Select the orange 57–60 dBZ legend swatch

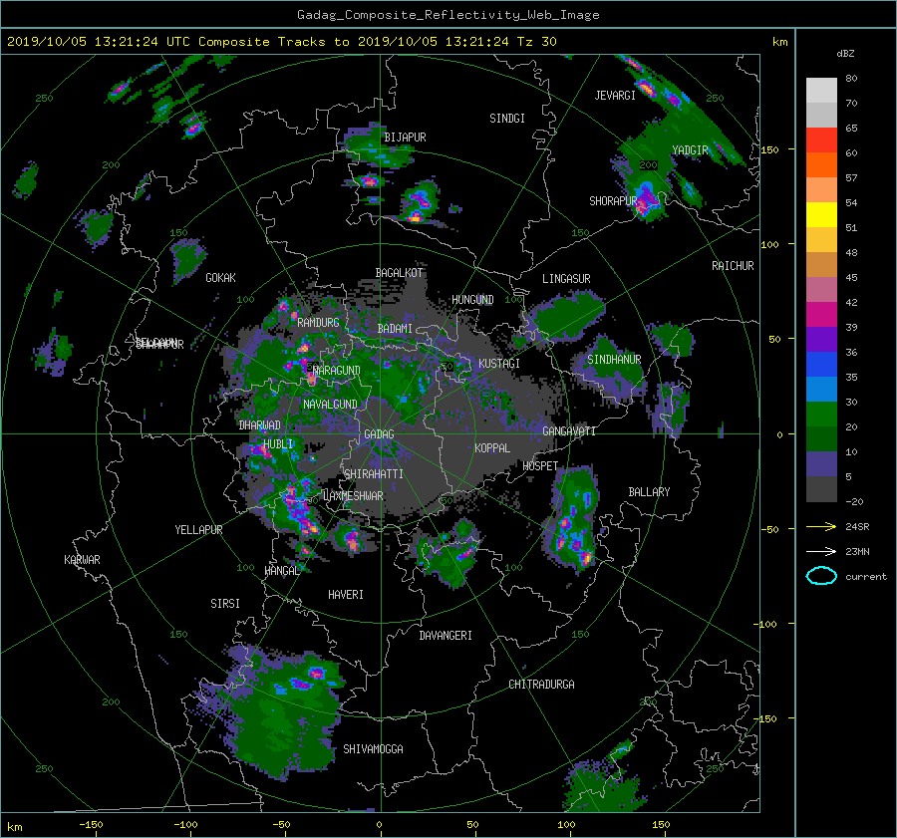point(821,165)
